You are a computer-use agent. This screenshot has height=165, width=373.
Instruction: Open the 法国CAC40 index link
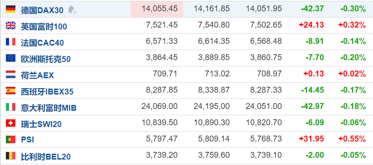pyautogui.click(x=42, y=43)
